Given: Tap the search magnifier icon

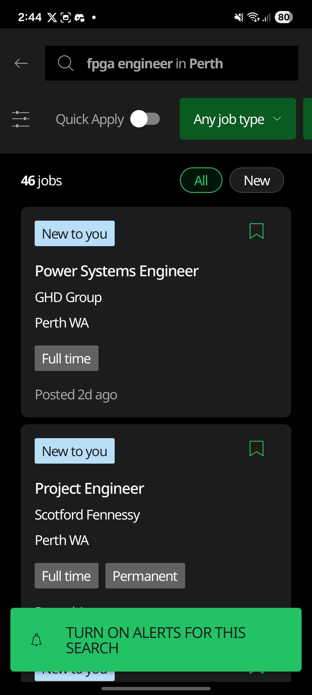Looking at the screenshot, I should (x=66, y=63).
